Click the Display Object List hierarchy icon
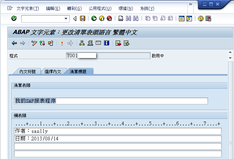Image resolution: width=234 pixels, height=159 pixels. click(x=82, y=43)
